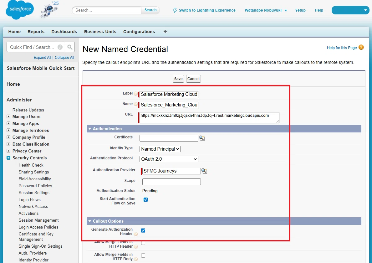Click the Quick Find search field
This screenshot has height=263, width=372.
[32, 47]
